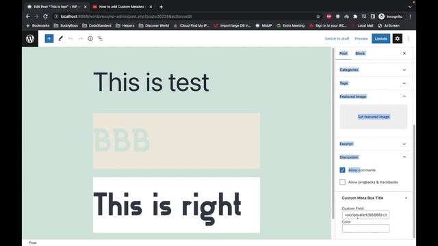438x246 pixels.
Task: Open a new browser tab
Action: point(162,7)
